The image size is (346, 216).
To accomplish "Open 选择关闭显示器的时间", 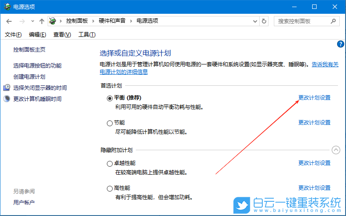I will coord(40,88).
